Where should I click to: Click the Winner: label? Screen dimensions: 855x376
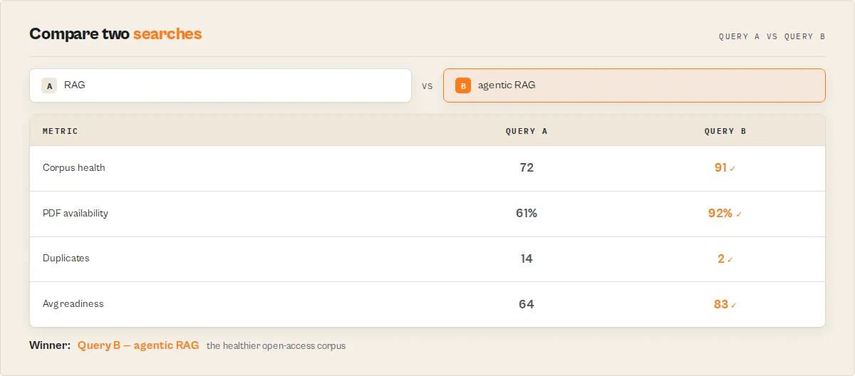[x=50, y=345]
